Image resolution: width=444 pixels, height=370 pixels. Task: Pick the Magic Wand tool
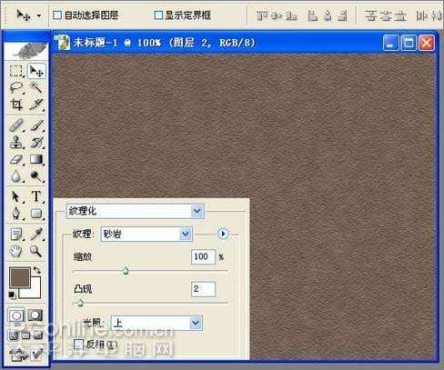(x=36, y=87)
